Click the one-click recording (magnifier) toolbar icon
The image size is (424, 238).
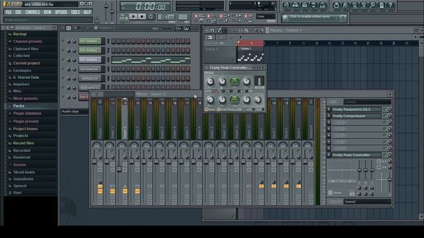pyautogui.click(x=372, y=5)
